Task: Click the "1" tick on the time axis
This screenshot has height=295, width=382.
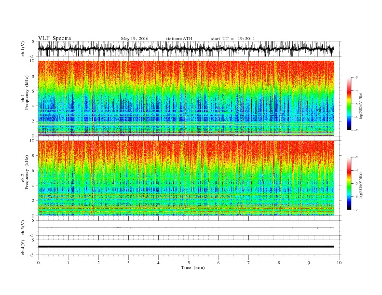Action: (68, 263)
